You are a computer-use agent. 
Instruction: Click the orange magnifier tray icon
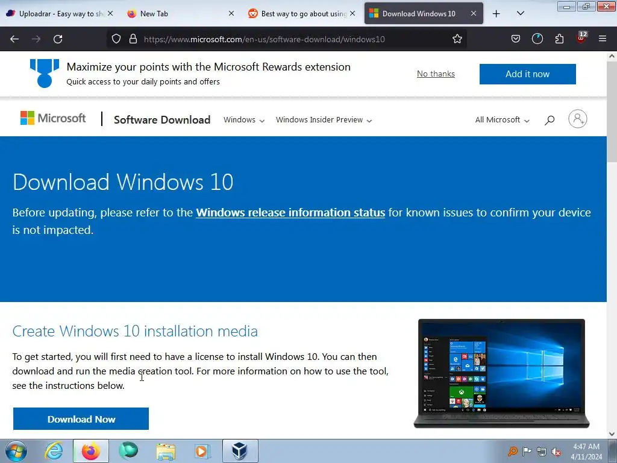(512, 451)
